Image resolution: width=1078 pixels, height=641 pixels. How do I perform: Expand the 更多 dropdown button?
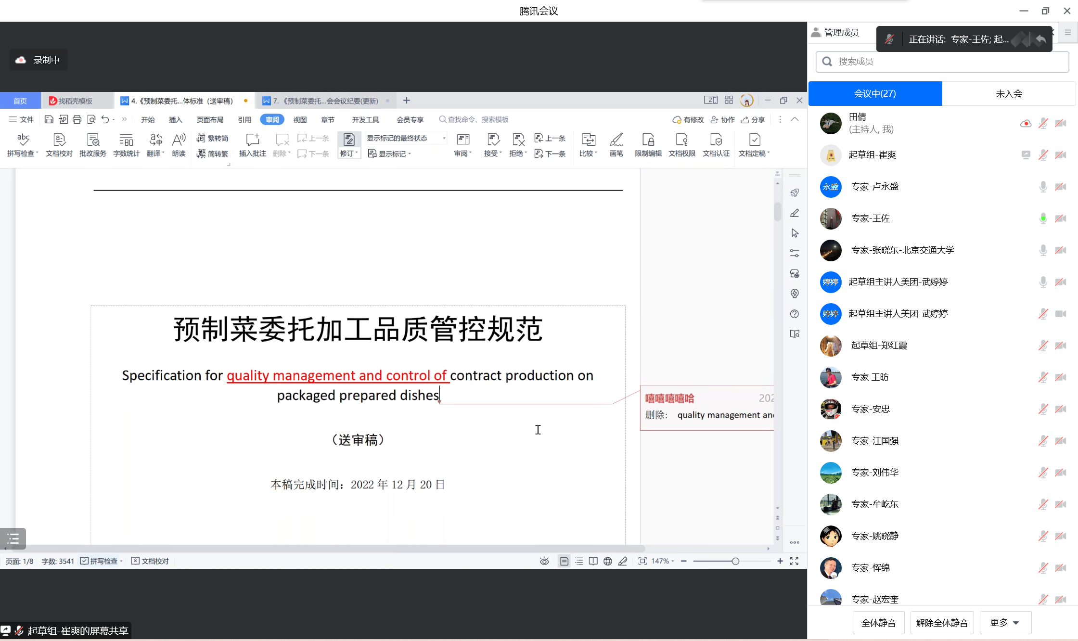click(1005, 623)
